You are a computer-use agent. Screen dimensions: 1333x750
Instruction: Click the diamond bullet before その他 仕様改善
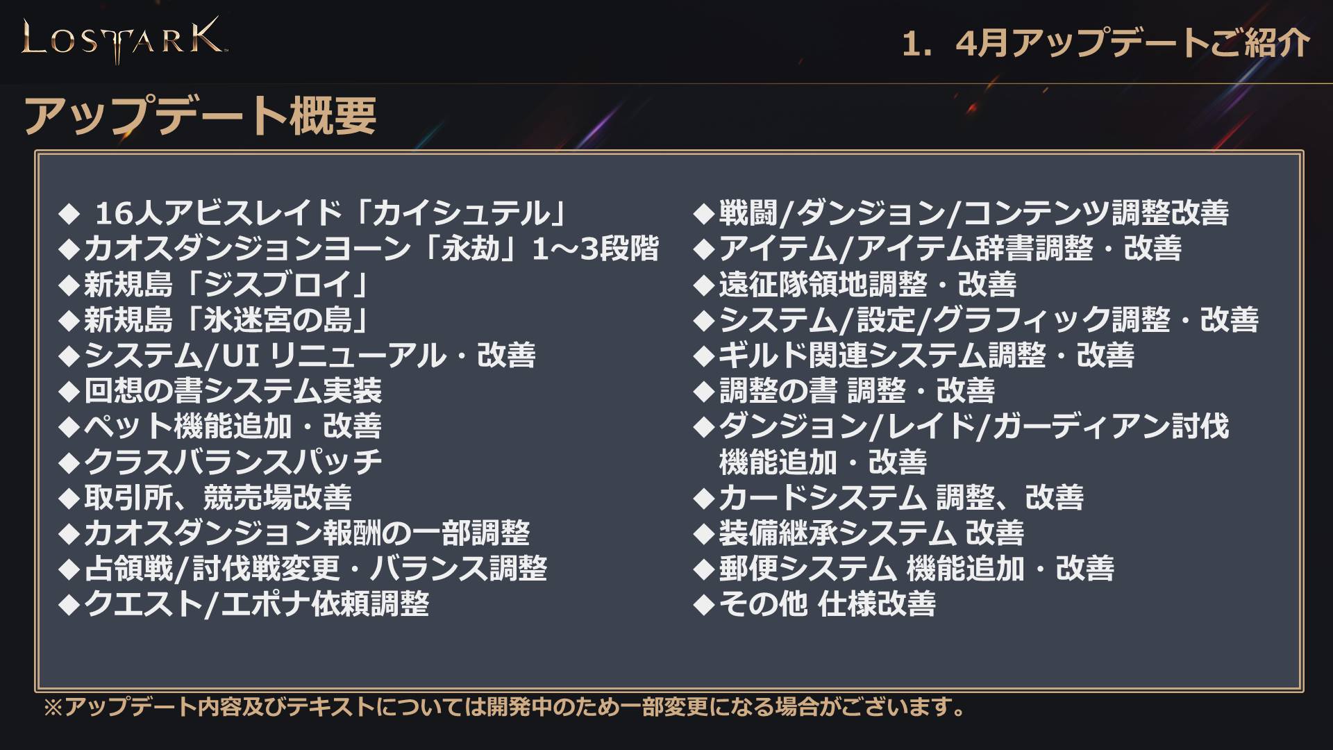704,605
